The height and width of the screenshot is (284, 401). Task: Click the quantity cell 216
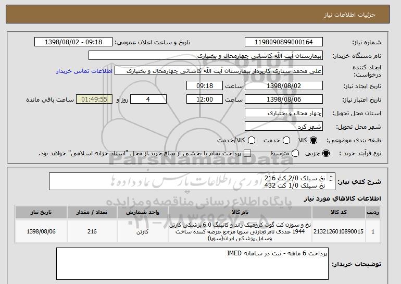92,231
